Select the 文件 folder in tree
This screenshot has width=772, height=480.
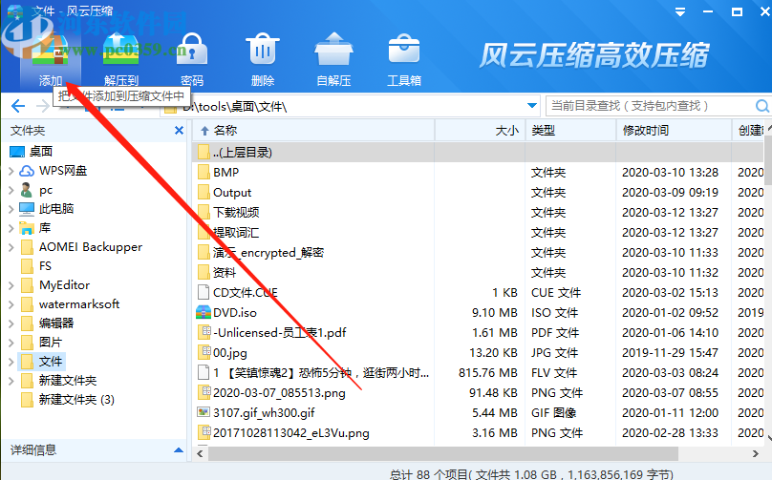coord(51,362)
